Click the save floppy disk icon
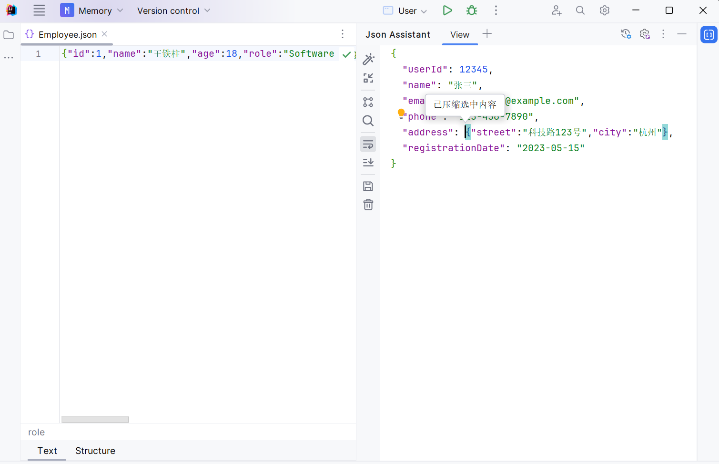 pyautogui.click(x=368, y=186)
